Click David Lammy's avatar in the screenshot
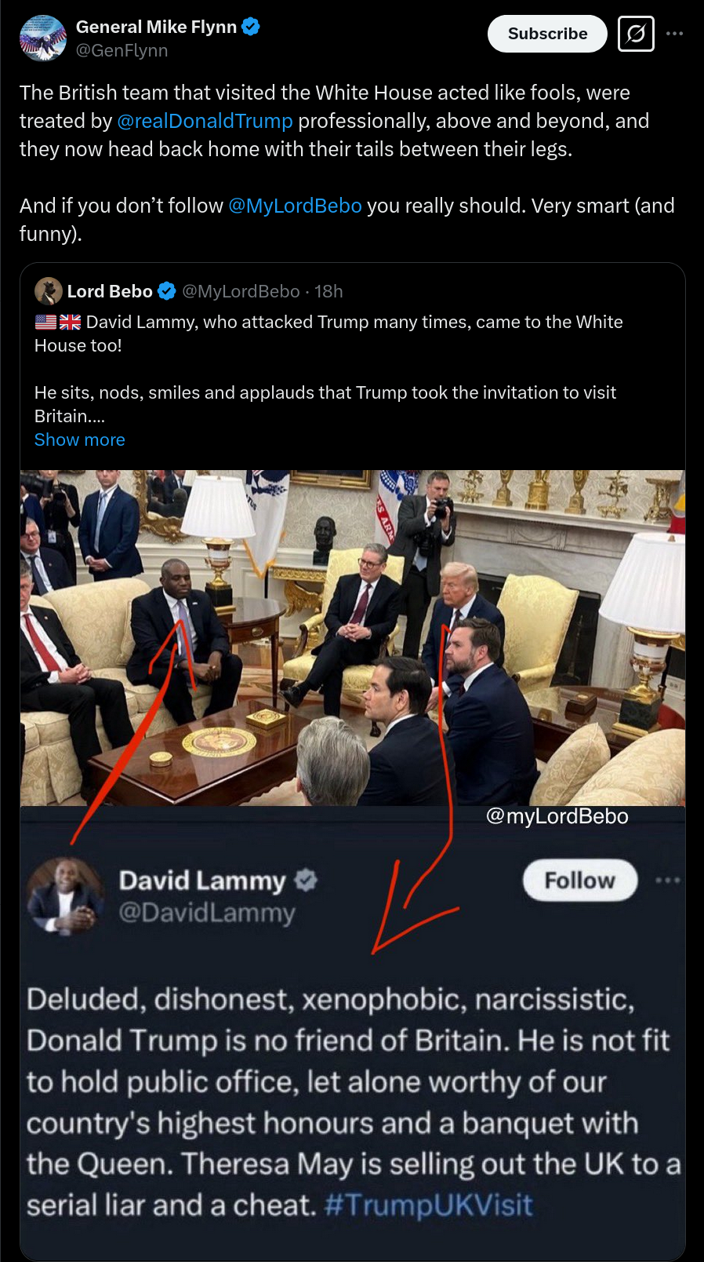Viewport: 704px width, 1262px height. [66, 896]
